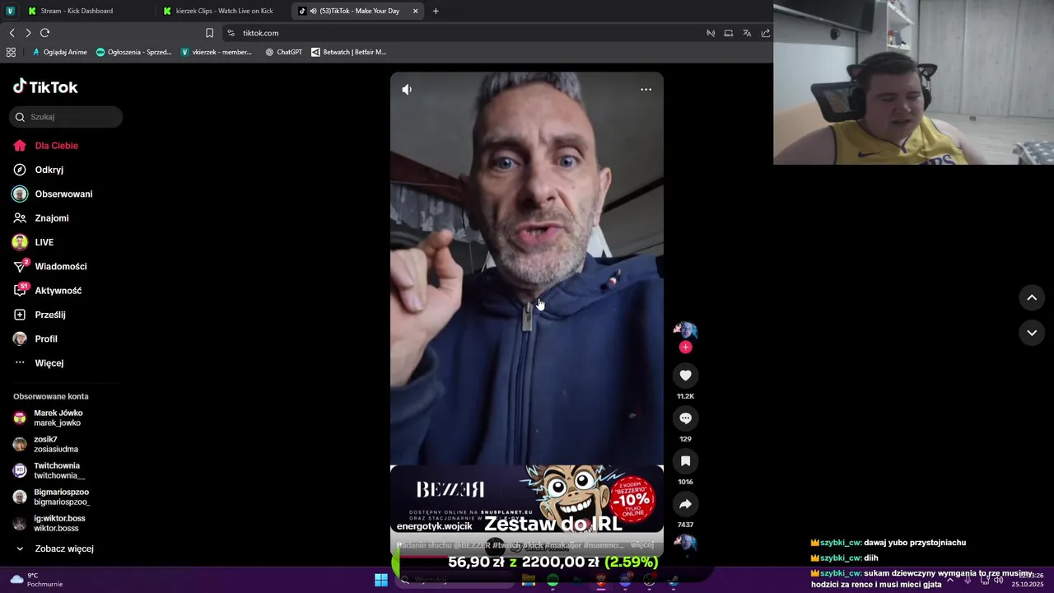The image size is (1054, 593).
Task: Open the comments with 129 replies
Action: 685,418
